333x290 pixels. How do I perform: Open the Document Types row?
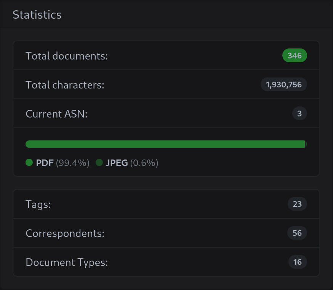[x=166, y=262]
